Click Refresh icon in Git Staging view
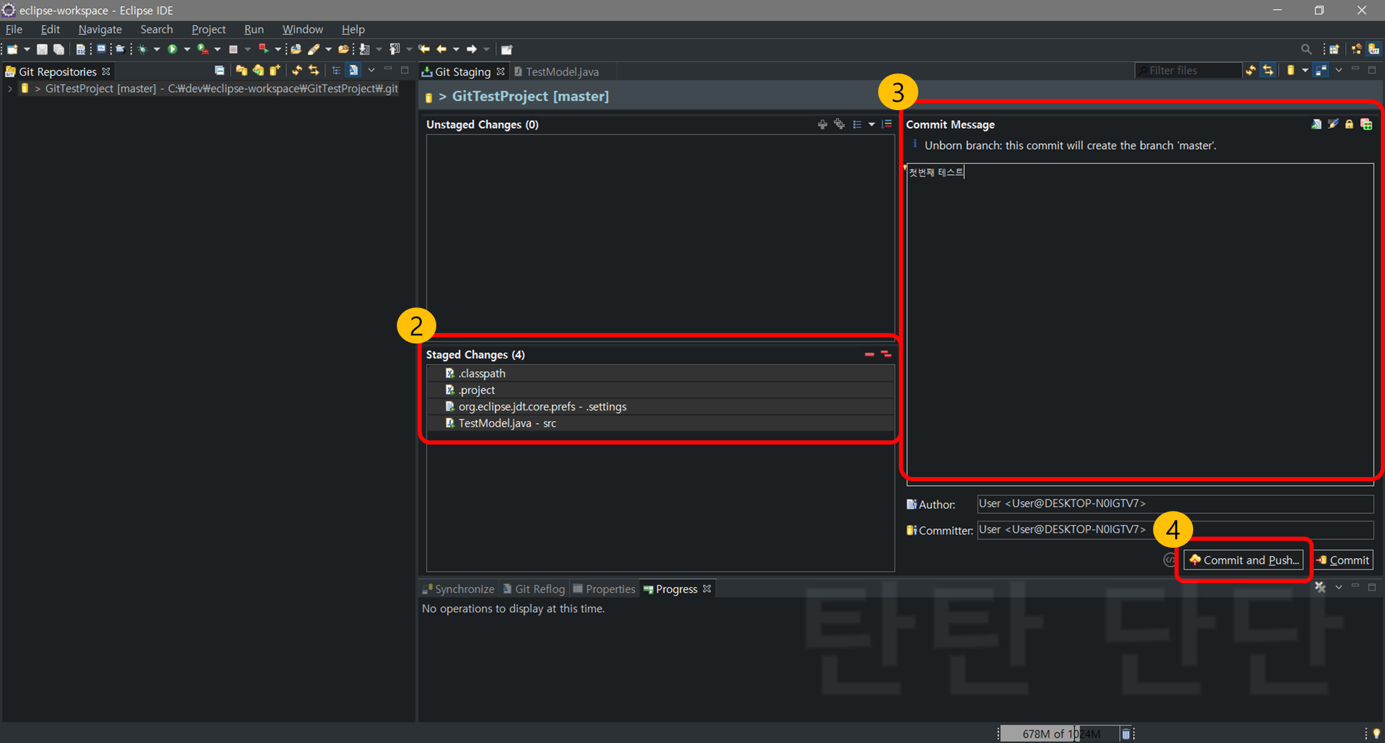This screenshot has height=743, width=1385. [x=1251, y=70]
